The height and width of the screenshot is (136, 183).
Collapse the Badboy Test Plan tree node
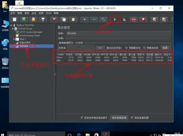coord(11,25)
